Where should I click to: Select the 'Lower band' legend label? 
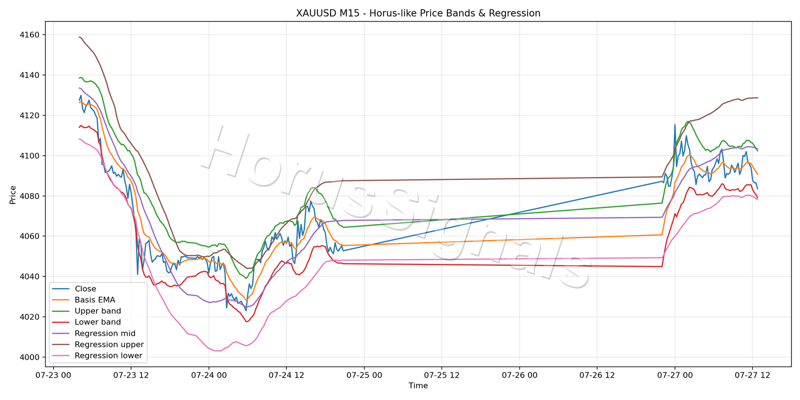point(98,322)
